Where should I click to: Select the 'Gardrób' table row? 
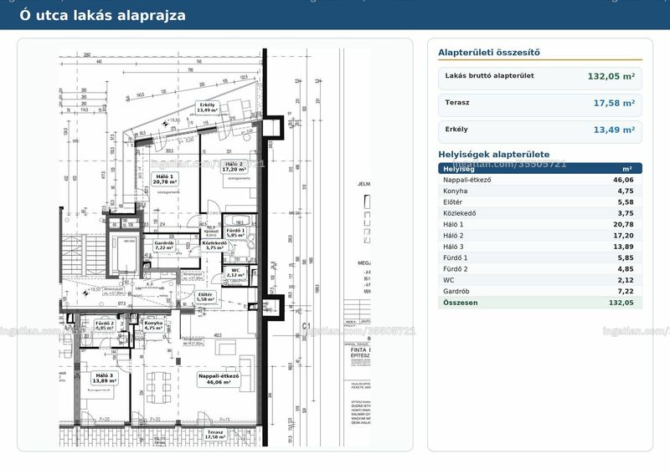[x=540, y=292]
